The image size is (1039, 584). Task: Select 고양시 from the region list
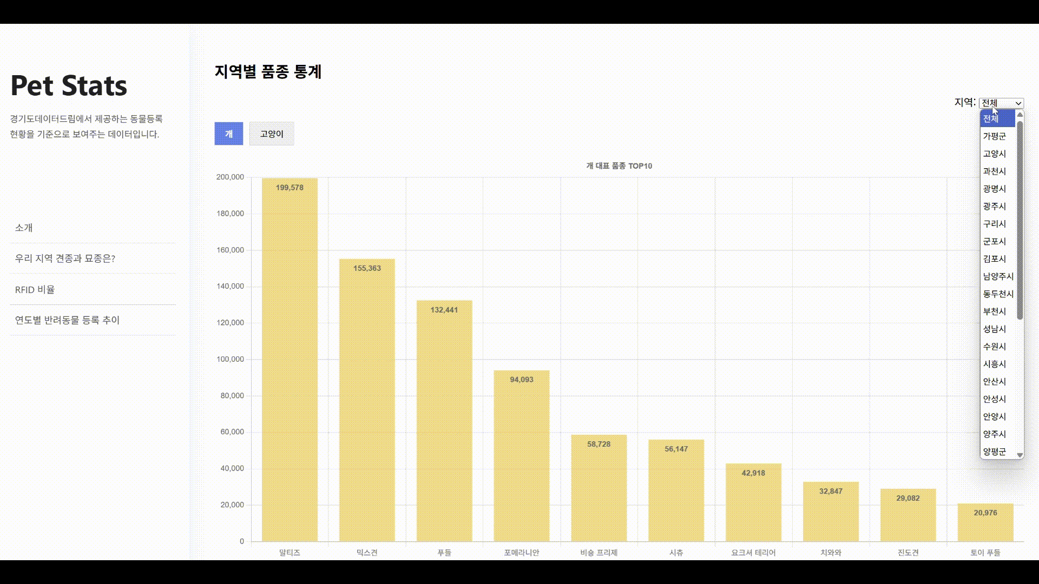995,154
